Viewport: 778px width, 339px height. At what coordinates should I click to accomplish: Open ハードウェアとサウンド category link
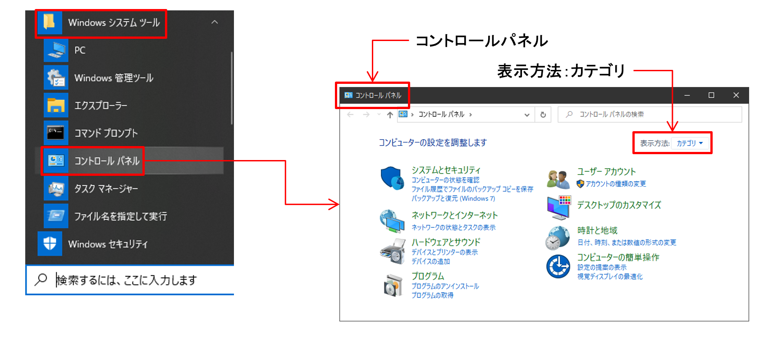pyautogui.click(x=446, y=242)
